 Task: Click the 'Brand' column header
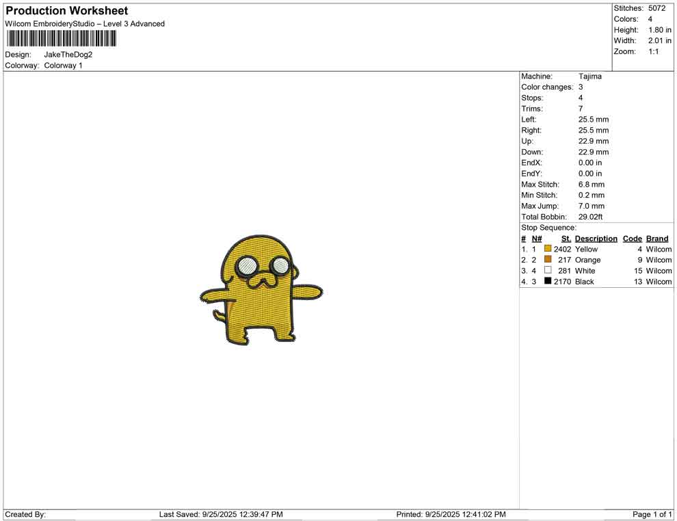(657, 239)
